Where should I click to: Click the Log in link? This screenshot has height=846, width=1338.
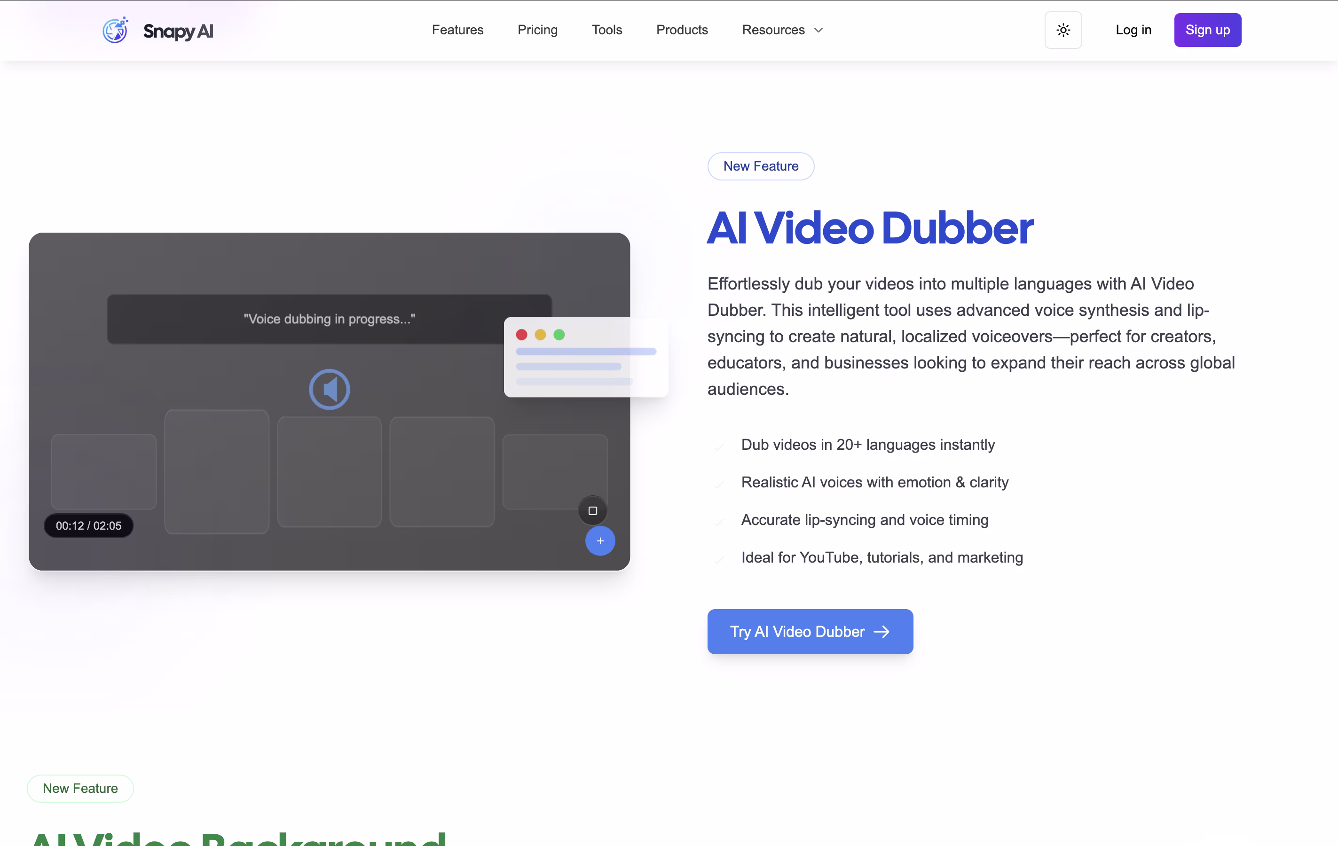point(1133,30)
